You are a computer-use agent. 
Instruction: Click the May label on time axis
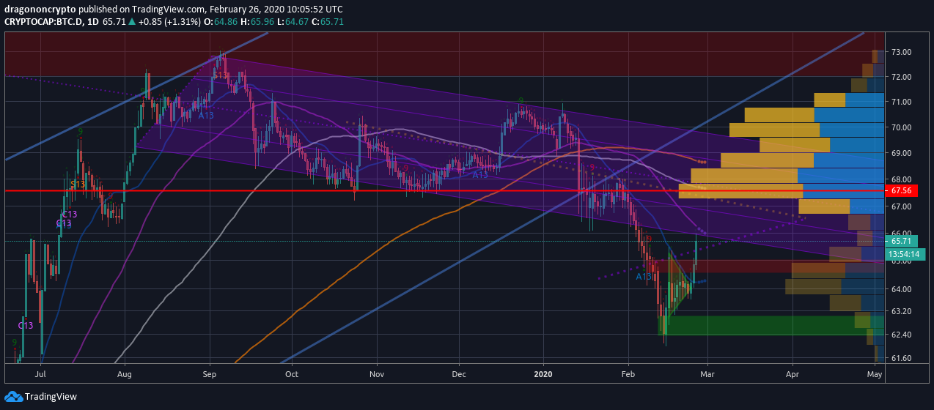(x=874, y=373)
